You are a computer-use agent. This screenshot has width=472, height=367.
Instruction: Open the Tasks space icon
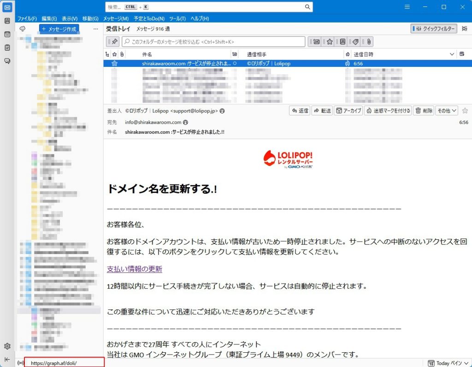coord(7,47)
